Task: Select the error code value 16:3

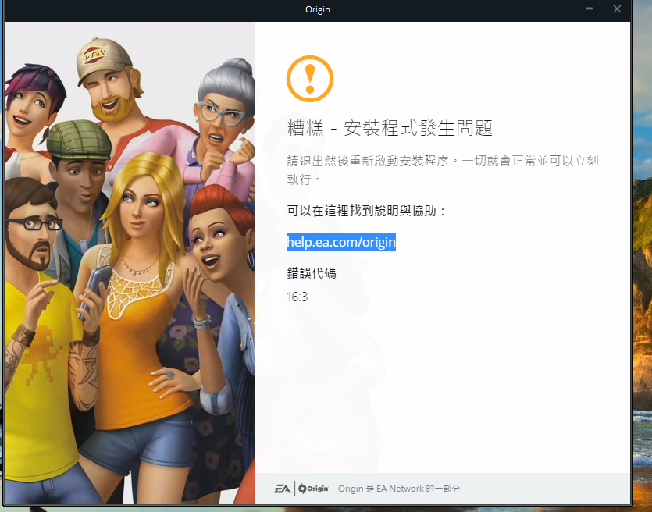Action: point(297,297)
